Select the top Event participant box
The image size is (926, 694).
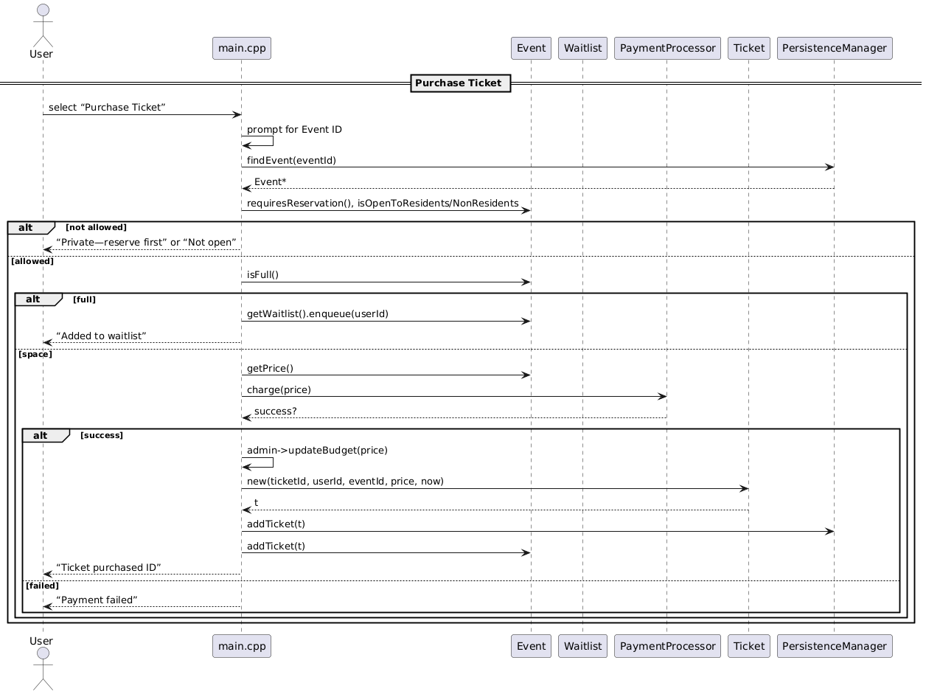(x=531, y=49)
